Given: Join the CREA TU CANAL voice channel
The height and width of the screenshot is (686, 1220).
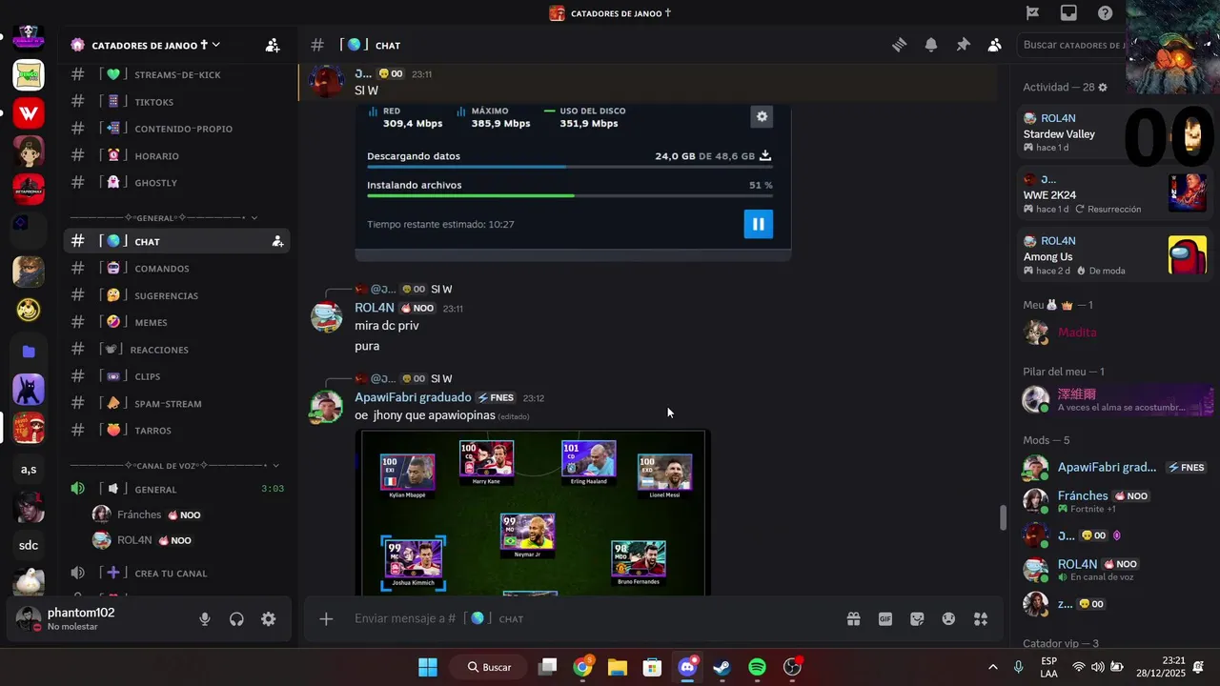Looking at the screenshot, I should click(x=177, y=573).
